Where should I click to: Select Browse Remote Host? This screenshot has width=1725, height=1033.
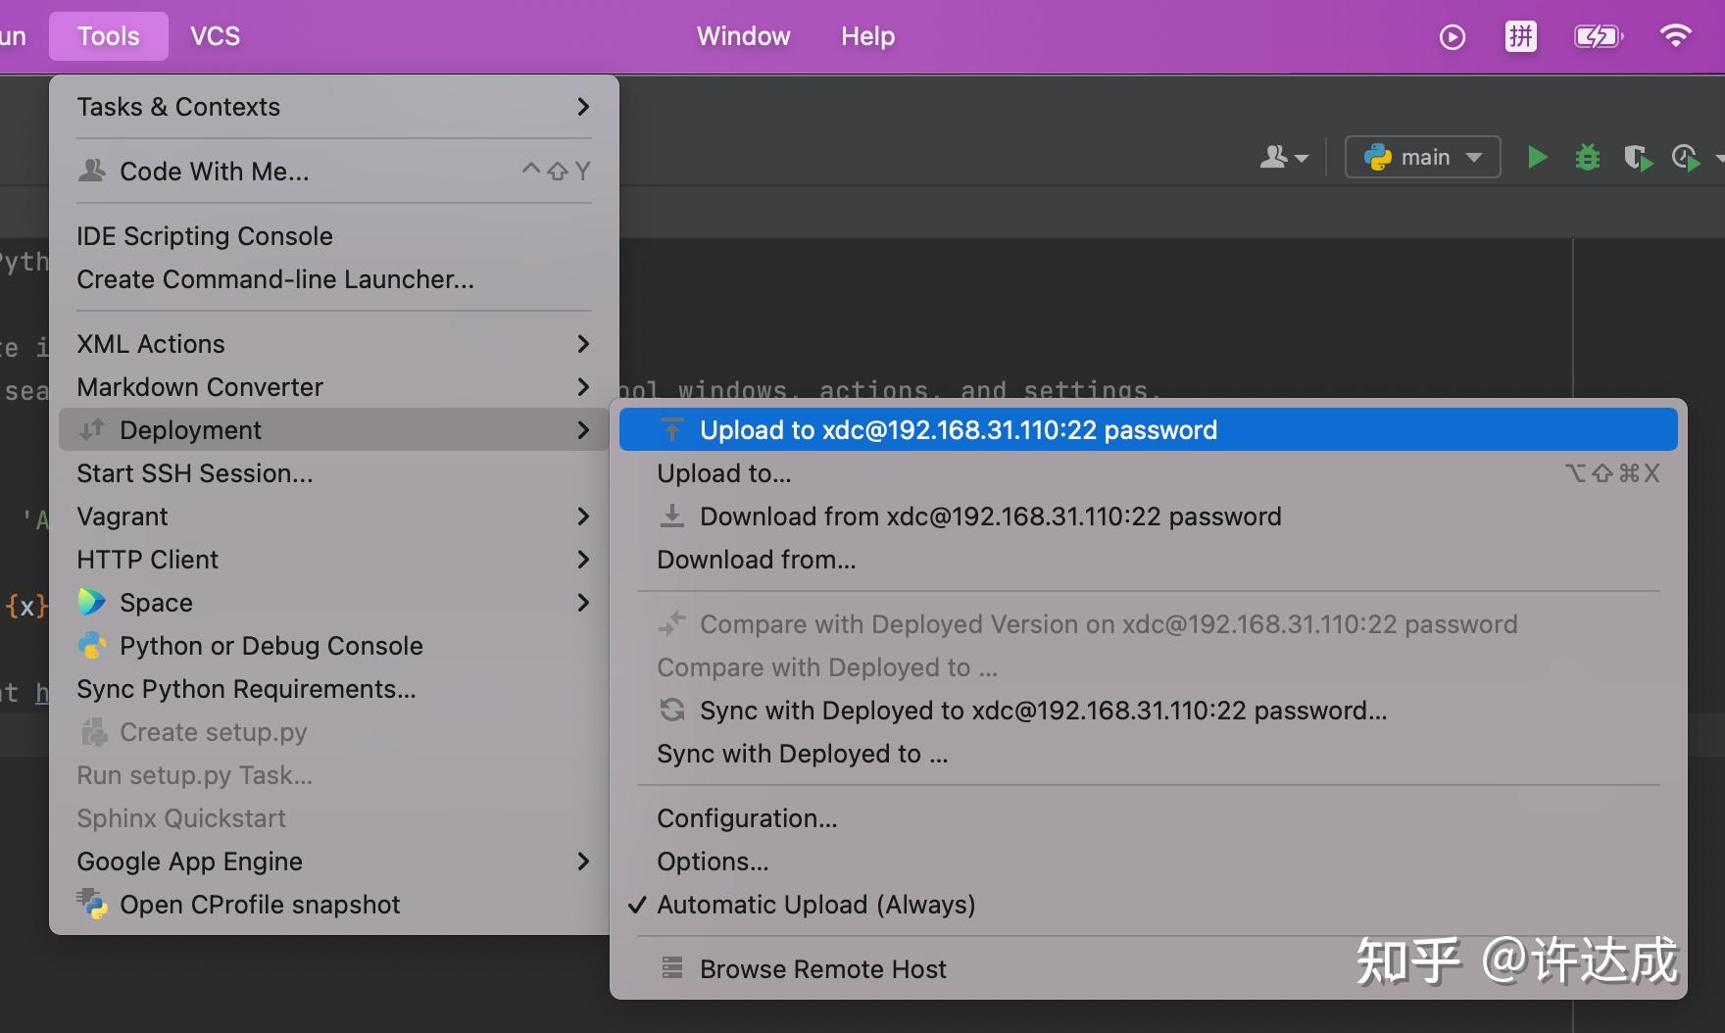tap(822, 969)
